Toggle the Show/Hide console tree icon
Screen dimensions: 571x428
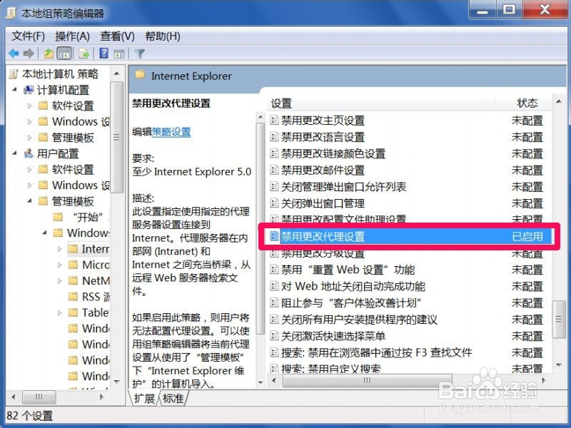[x=64, y=53]
